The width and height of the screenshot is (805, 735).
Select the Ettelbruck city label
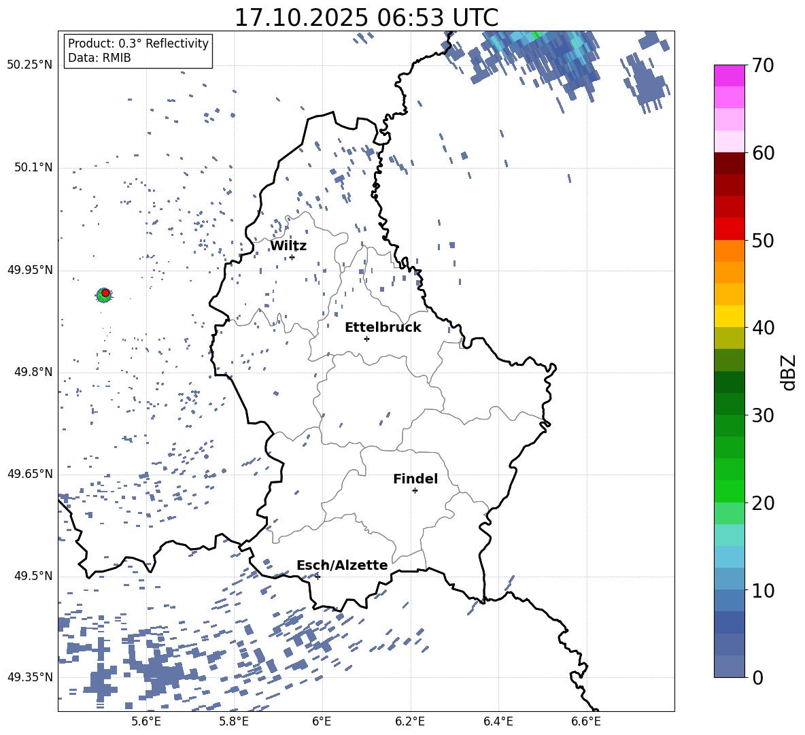[383, 327]
